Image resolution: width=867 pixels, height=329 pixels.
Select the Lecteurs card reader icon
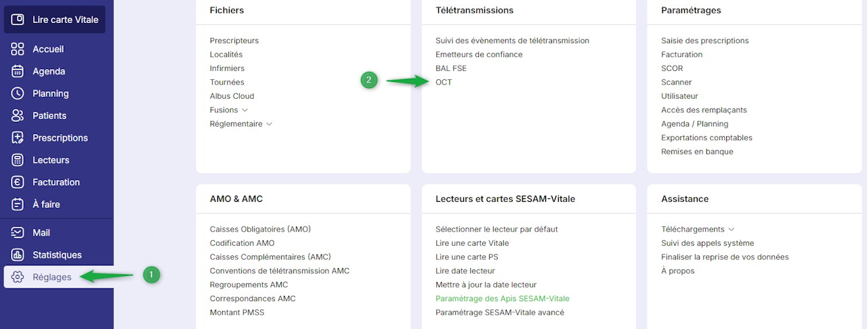(18, 160)
